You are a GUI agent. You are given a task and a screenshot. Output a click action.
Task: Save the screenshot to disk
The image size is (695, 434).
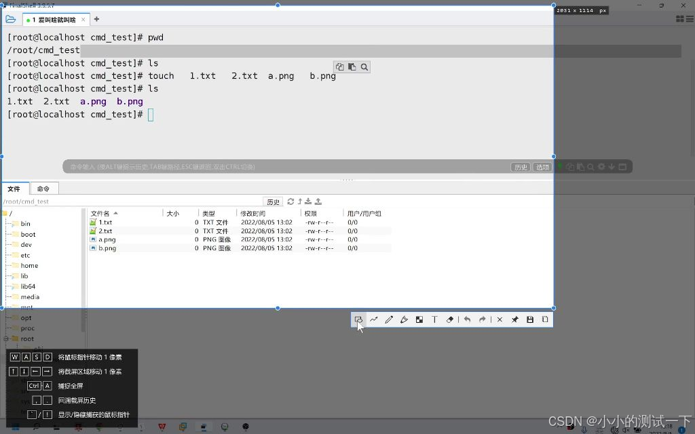point(529,319)
